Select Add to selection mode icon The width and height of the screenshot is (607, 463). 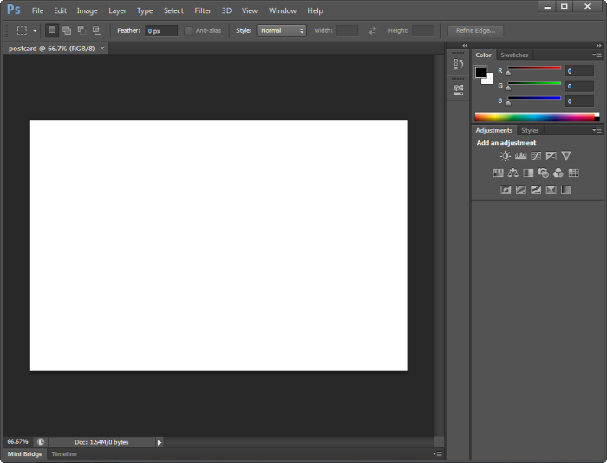[67, 30]
